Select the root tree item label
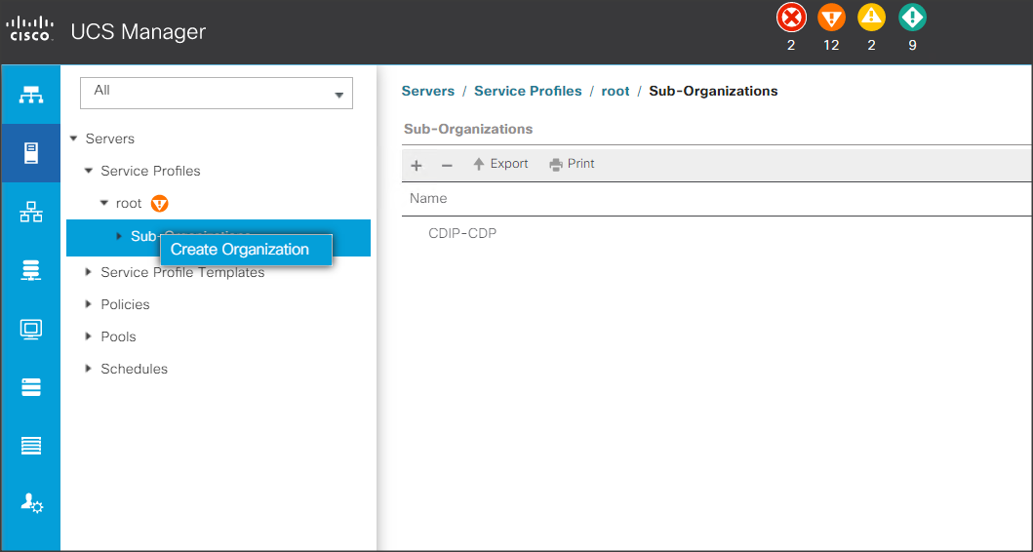The image size is (1033, 552). pos(129,204)
